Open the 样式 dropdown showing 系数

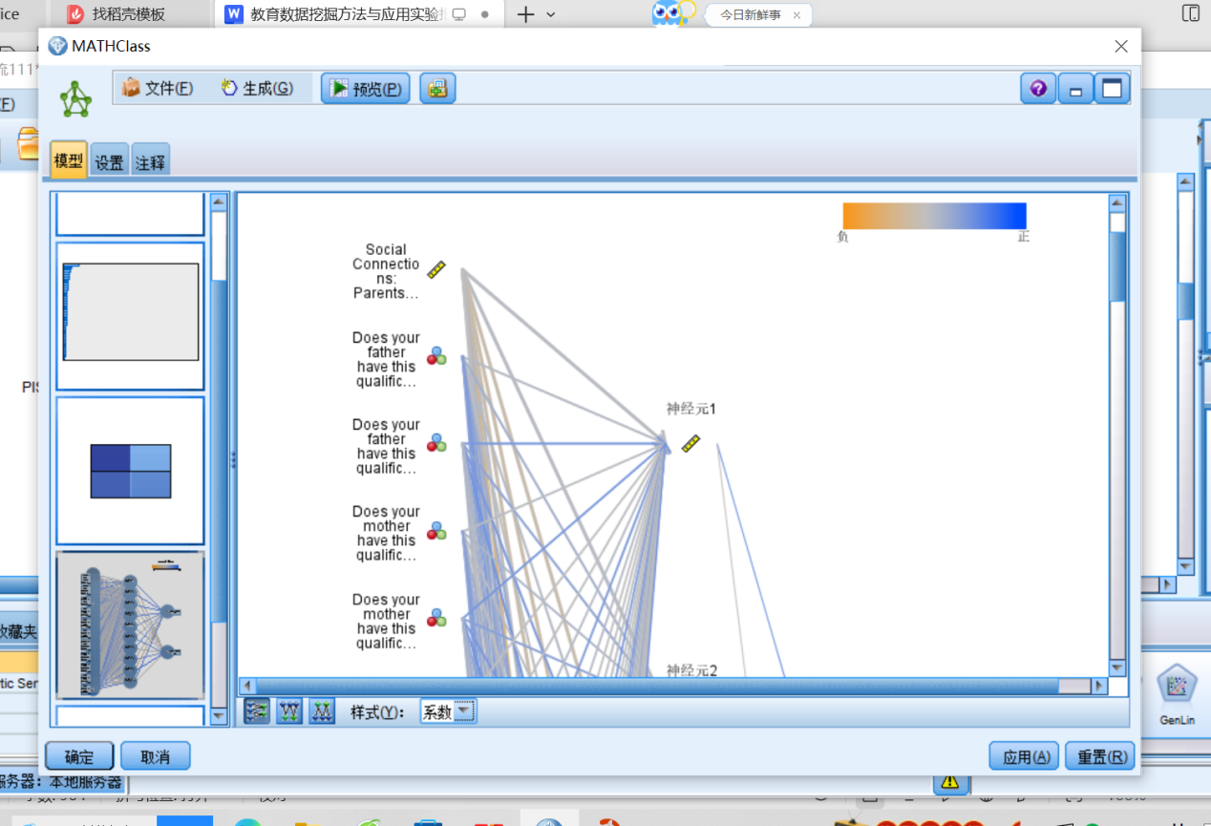[448, 711]
